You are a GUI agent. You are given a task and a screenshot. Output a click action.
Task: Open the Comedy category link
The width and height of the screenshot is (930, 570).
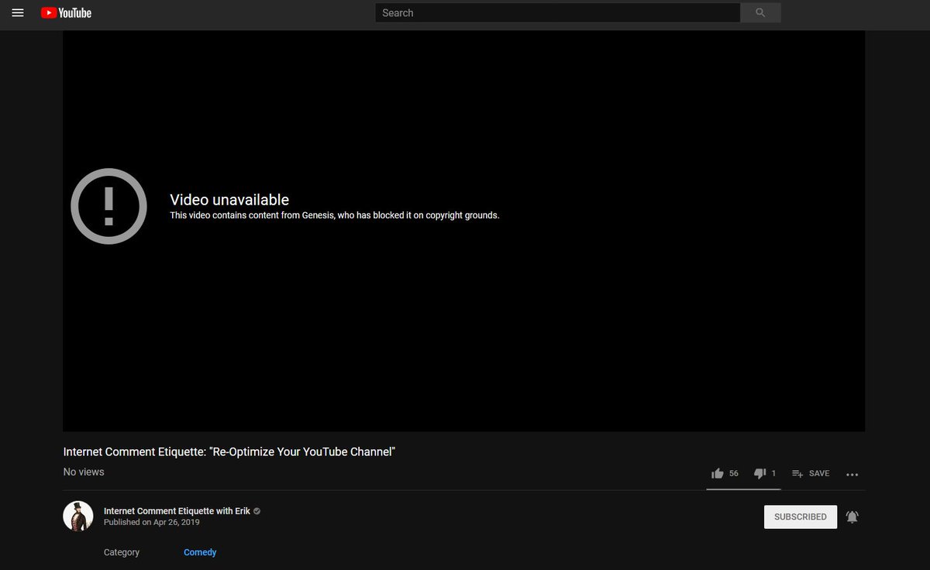200,552
